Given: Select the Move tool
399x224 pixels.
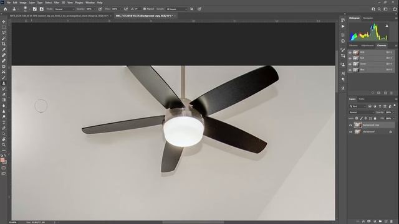Looking at the screenshot, I should click(x=4, y=22).
